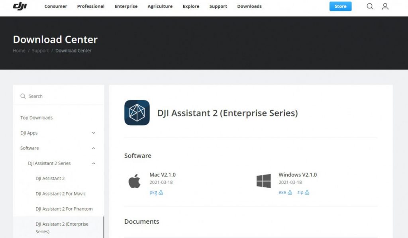Viewport: 408px width, 238px height.
Task: Open the user account profile icon
Action: point(385,6)
